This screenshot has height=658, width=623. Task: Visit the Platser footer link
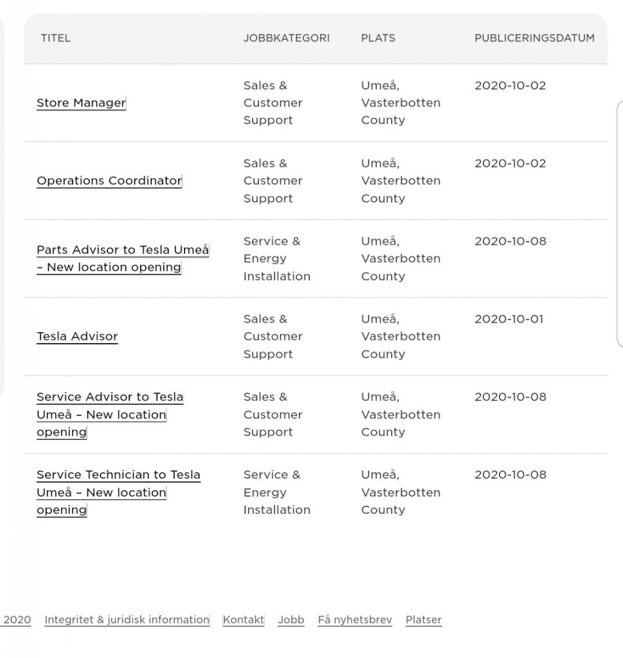[x=423, y=620]
